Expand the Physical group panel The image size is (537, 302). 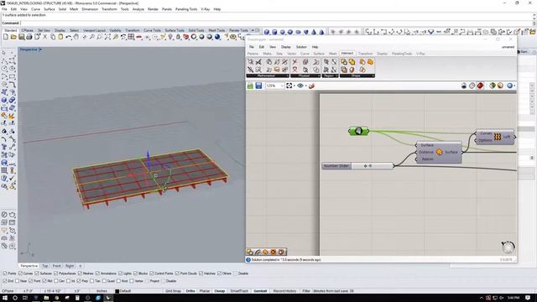click(x=319, y=75)
